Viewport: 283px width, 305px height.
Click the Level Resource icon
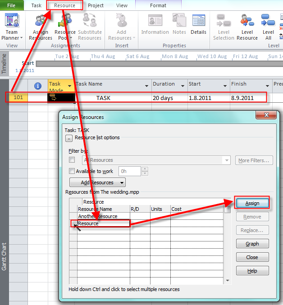(x=247, y=27)
